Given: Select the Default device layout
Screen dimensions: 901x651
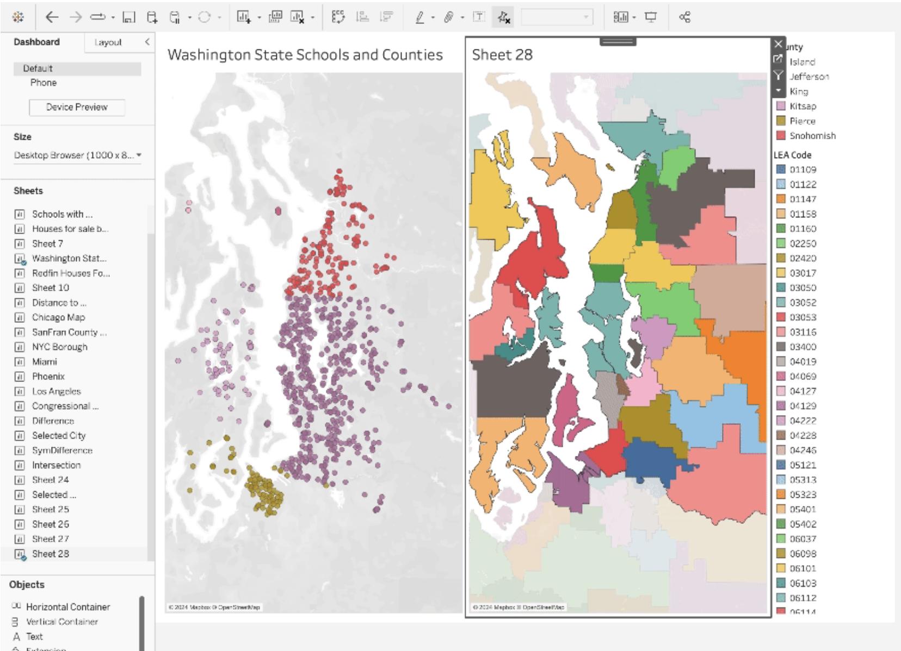Looking at the screenshot, I should [77, 68].
